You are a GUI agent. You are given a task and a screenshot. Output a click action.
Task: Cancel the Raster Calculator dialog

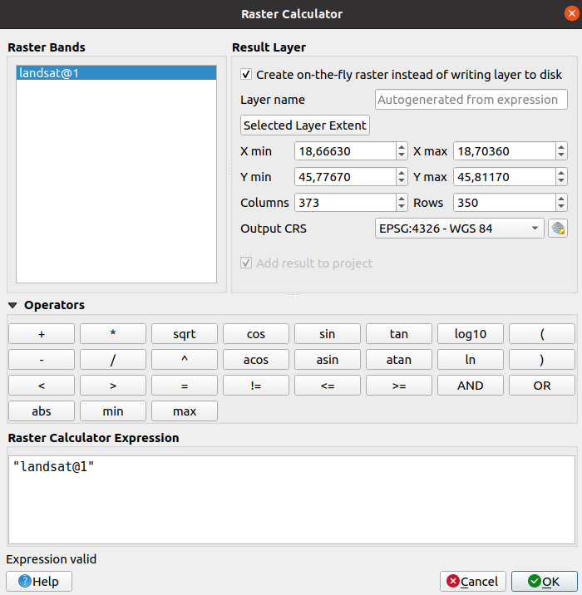[x=472, y=581]
